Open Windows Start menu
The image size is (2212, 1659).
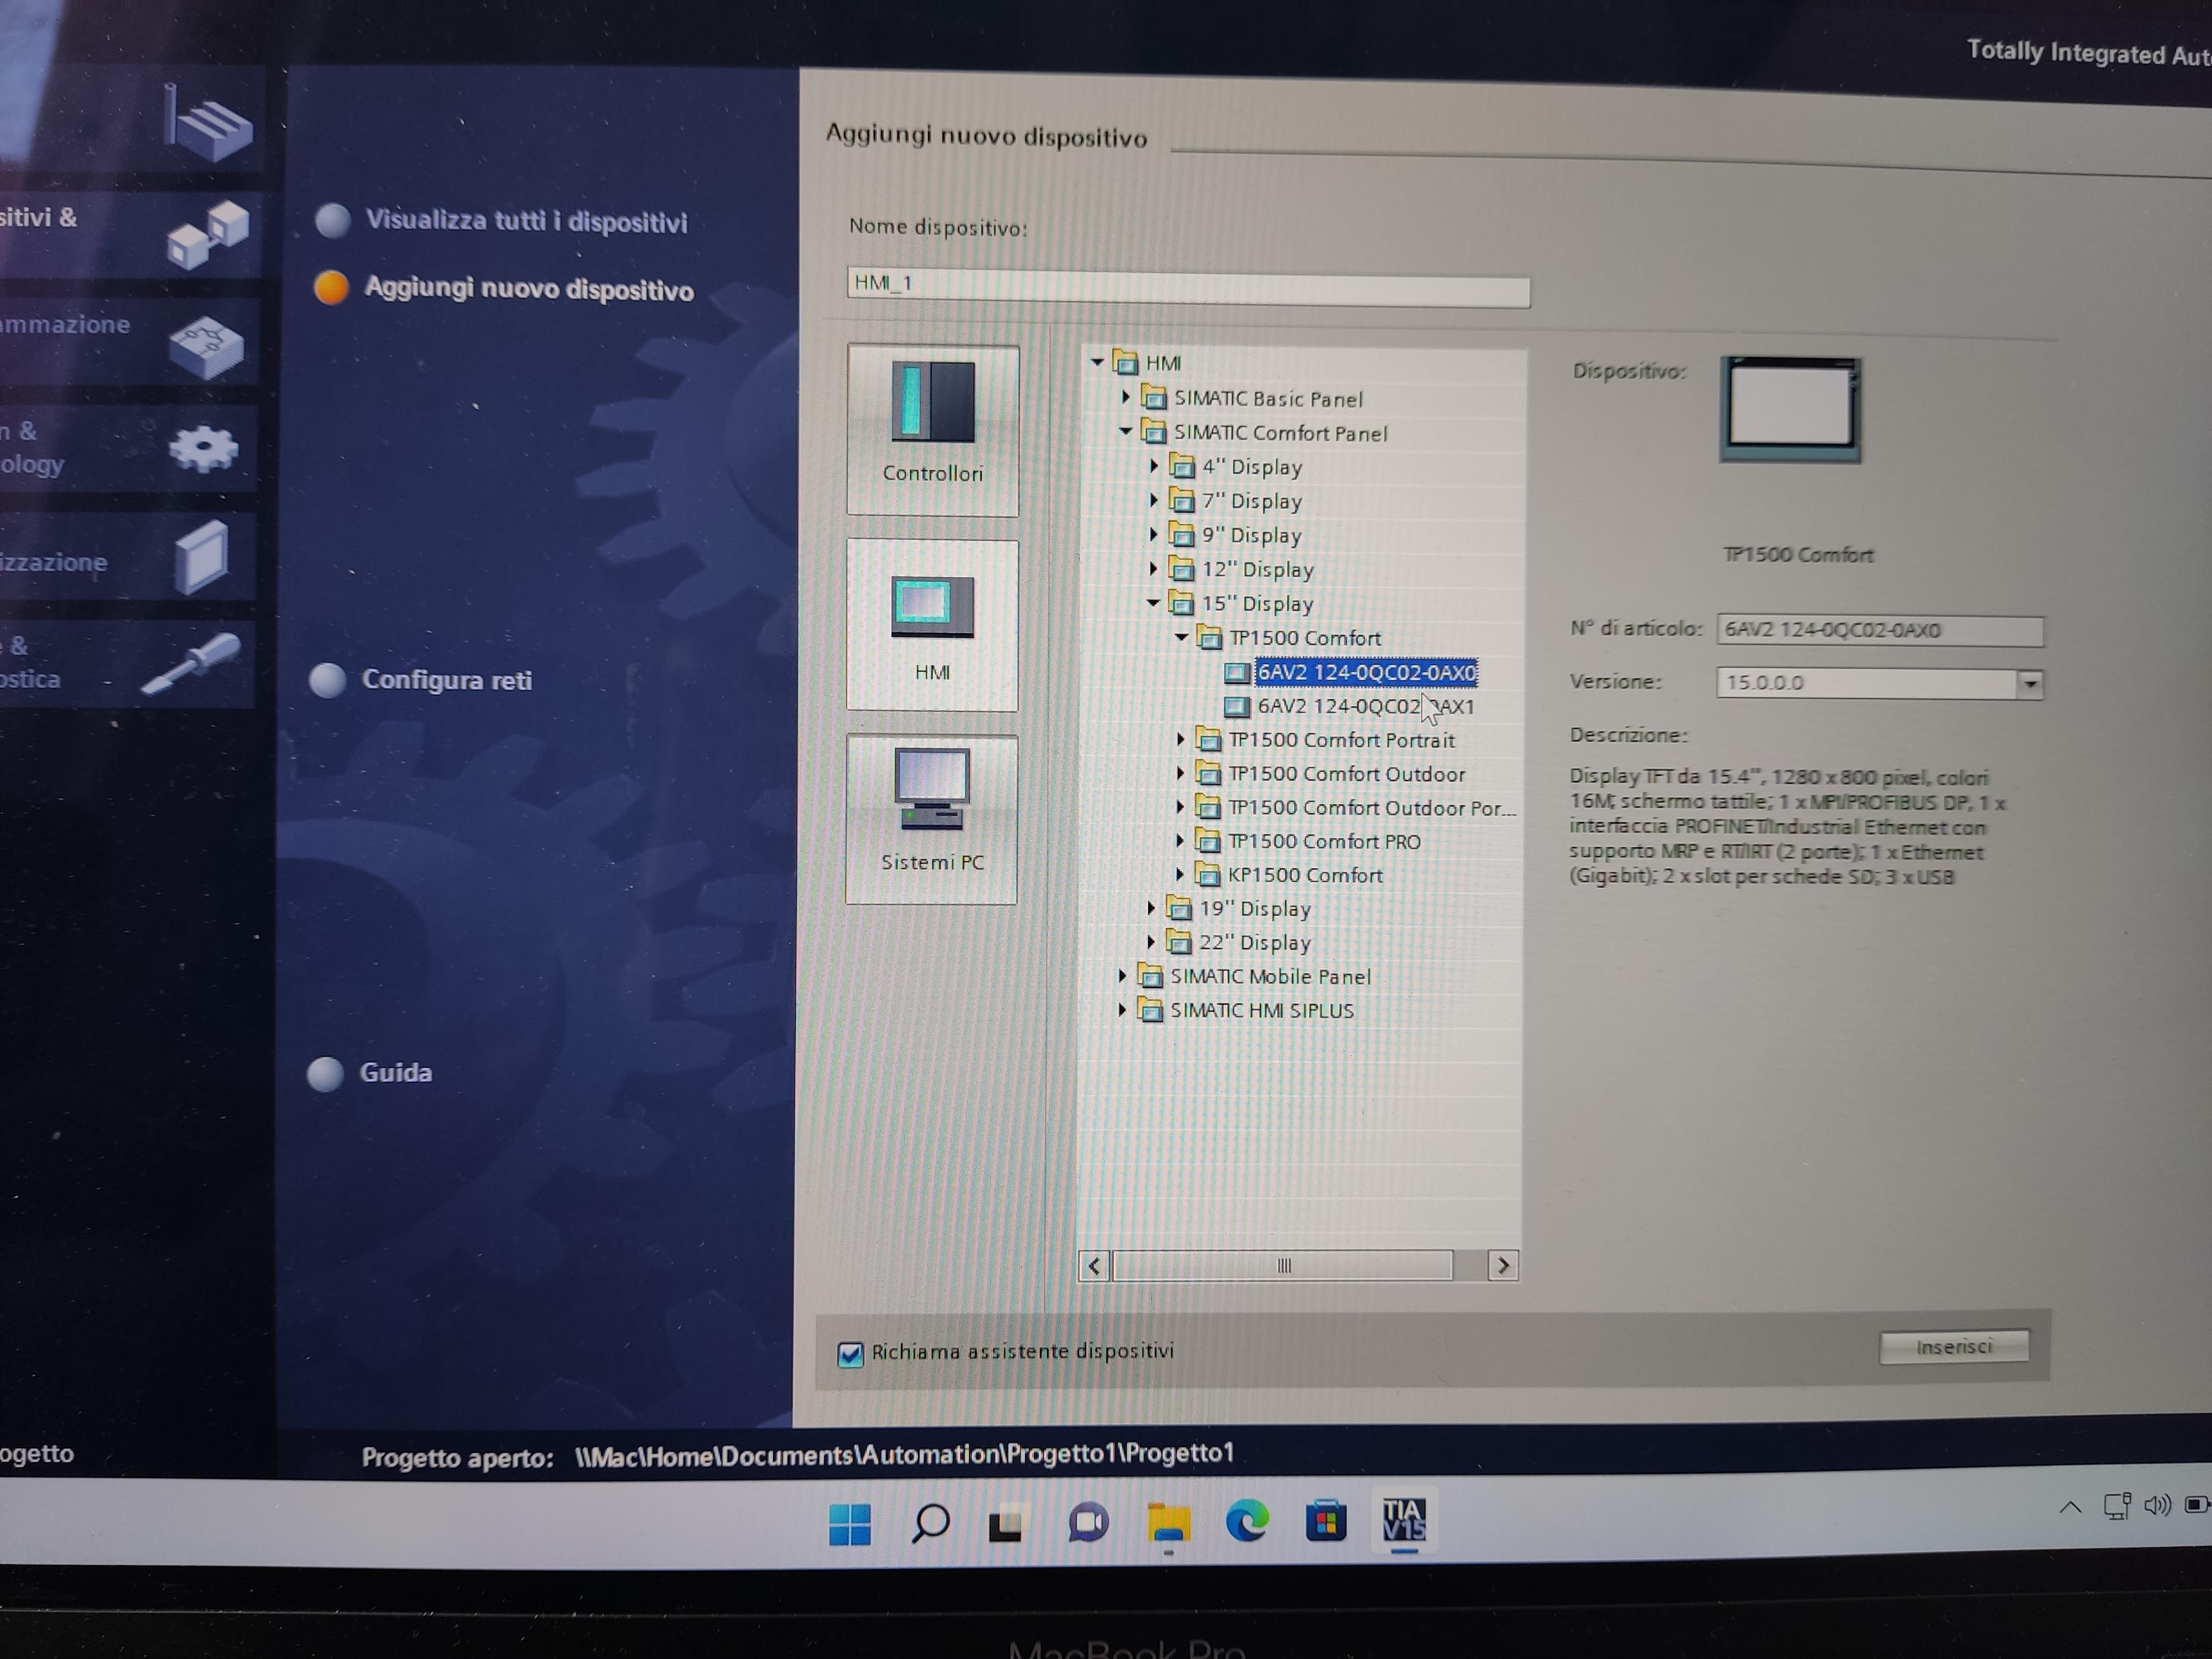[x=850, y=1524]
